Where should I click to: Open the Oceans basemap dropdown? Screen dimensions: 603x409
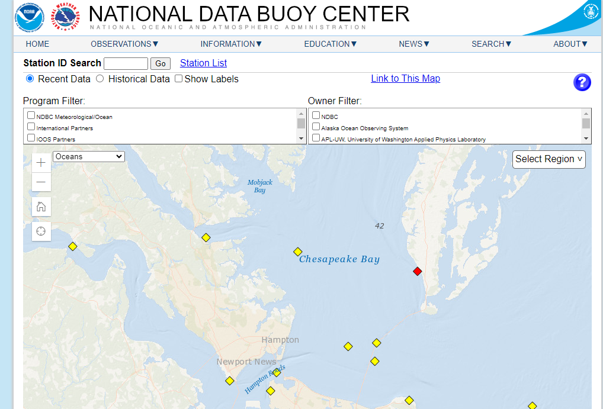click(x=89, y=156)
